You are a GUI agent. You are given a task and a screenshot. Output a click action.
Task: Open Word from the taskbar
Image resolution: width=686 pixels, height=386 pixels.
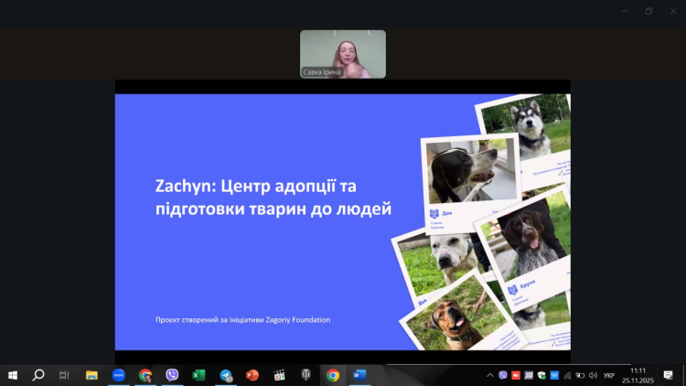359,375
